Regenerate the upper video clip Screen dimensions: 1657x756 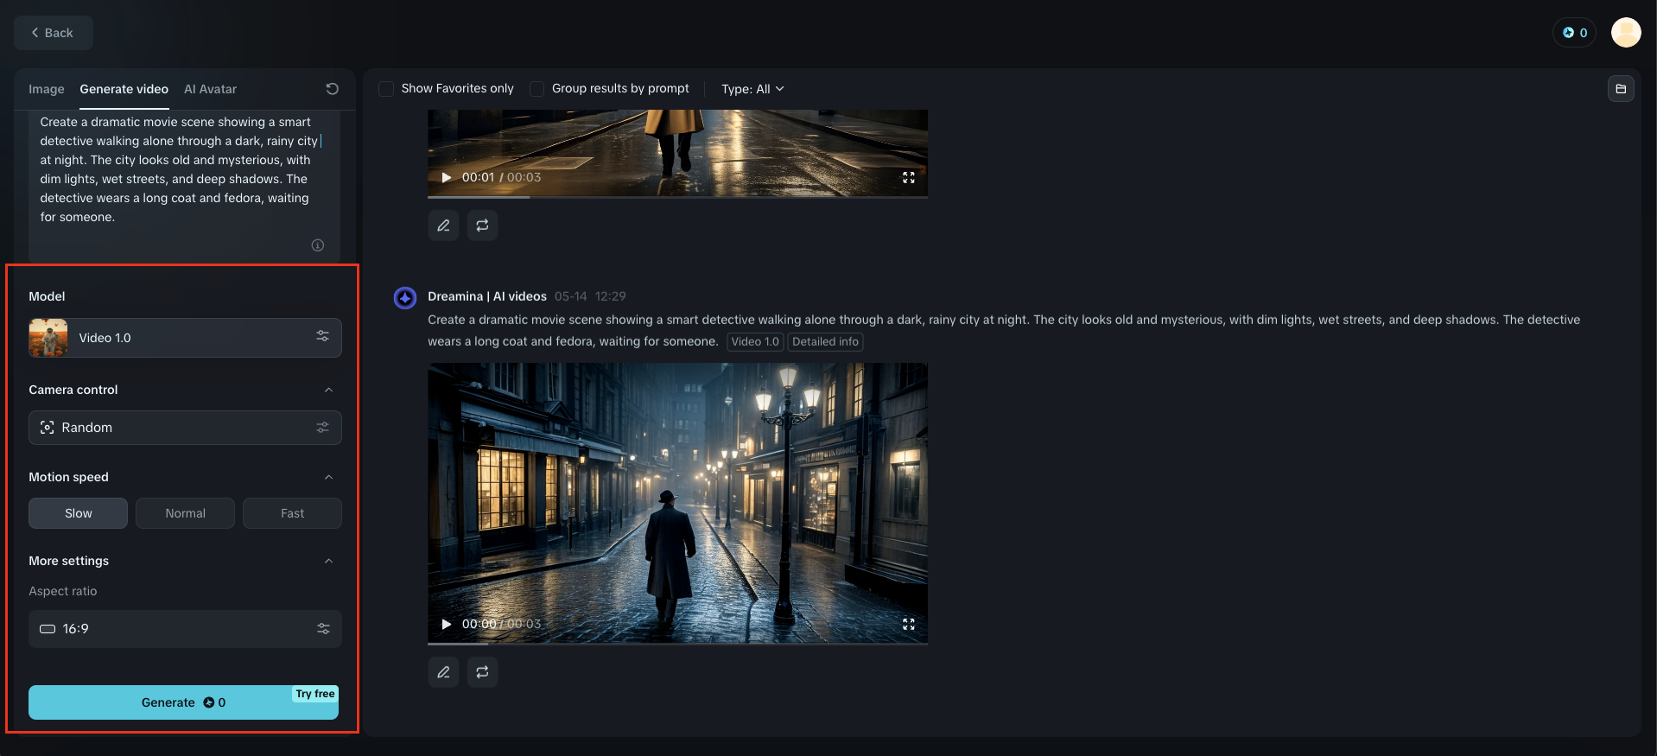[x=482, y=226]
